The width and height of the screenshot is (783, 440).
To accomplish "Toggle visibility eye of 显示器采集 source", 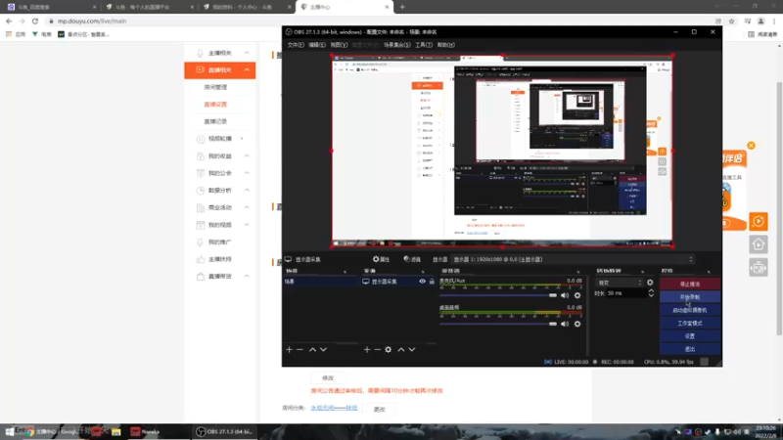I will [423, 282].
